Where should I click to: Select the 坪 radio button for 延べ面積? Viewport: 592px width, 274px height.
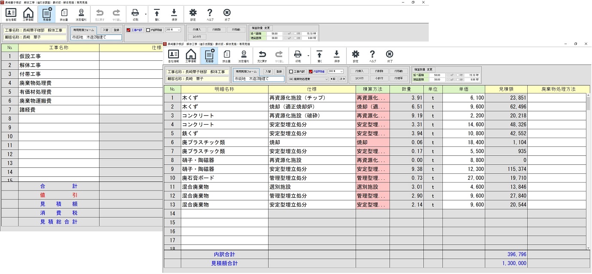(458, 75)
